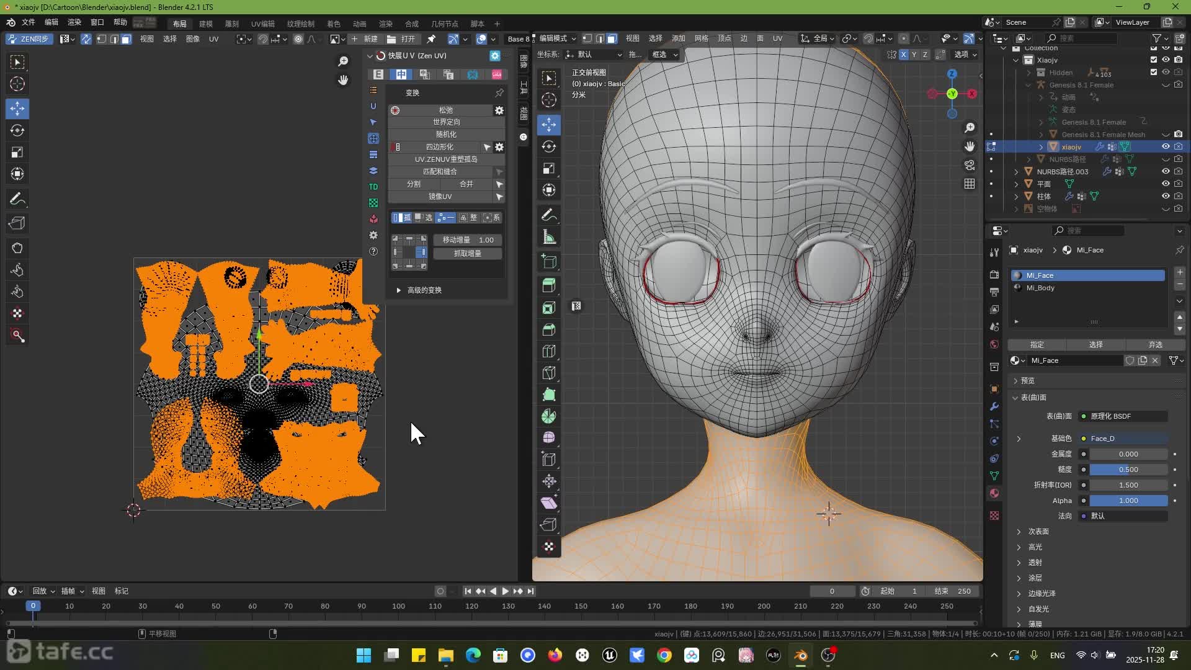Open Blender from the Windows taskbar
Viewport: 1191px width, 670px height.
point(801,655)
